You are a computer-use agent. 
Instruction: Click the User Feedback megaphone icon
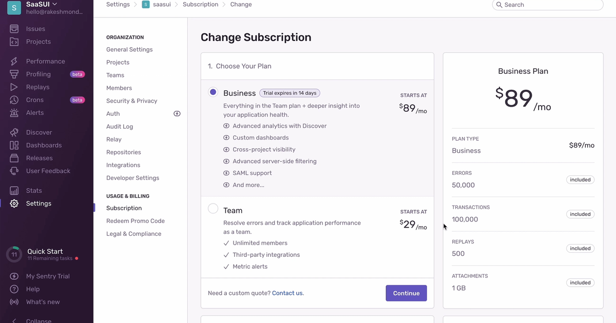[x=14, y=171]
